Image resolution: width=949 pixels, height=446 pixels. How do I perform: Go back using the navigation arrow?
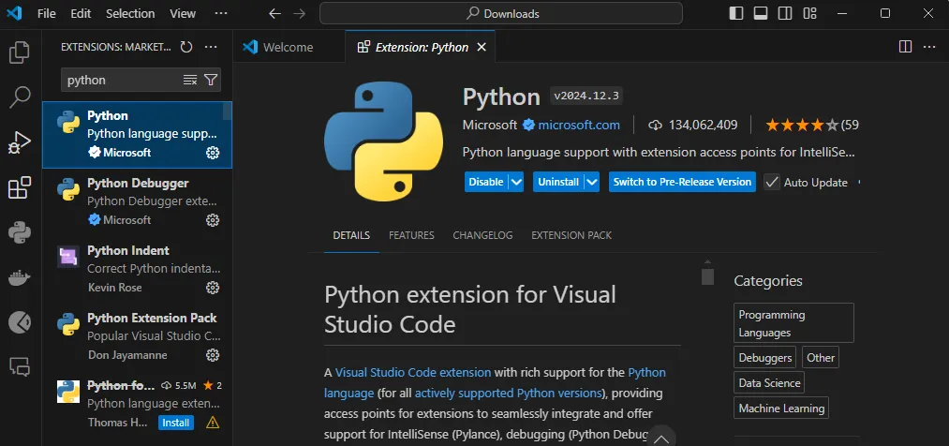(274, 13)
